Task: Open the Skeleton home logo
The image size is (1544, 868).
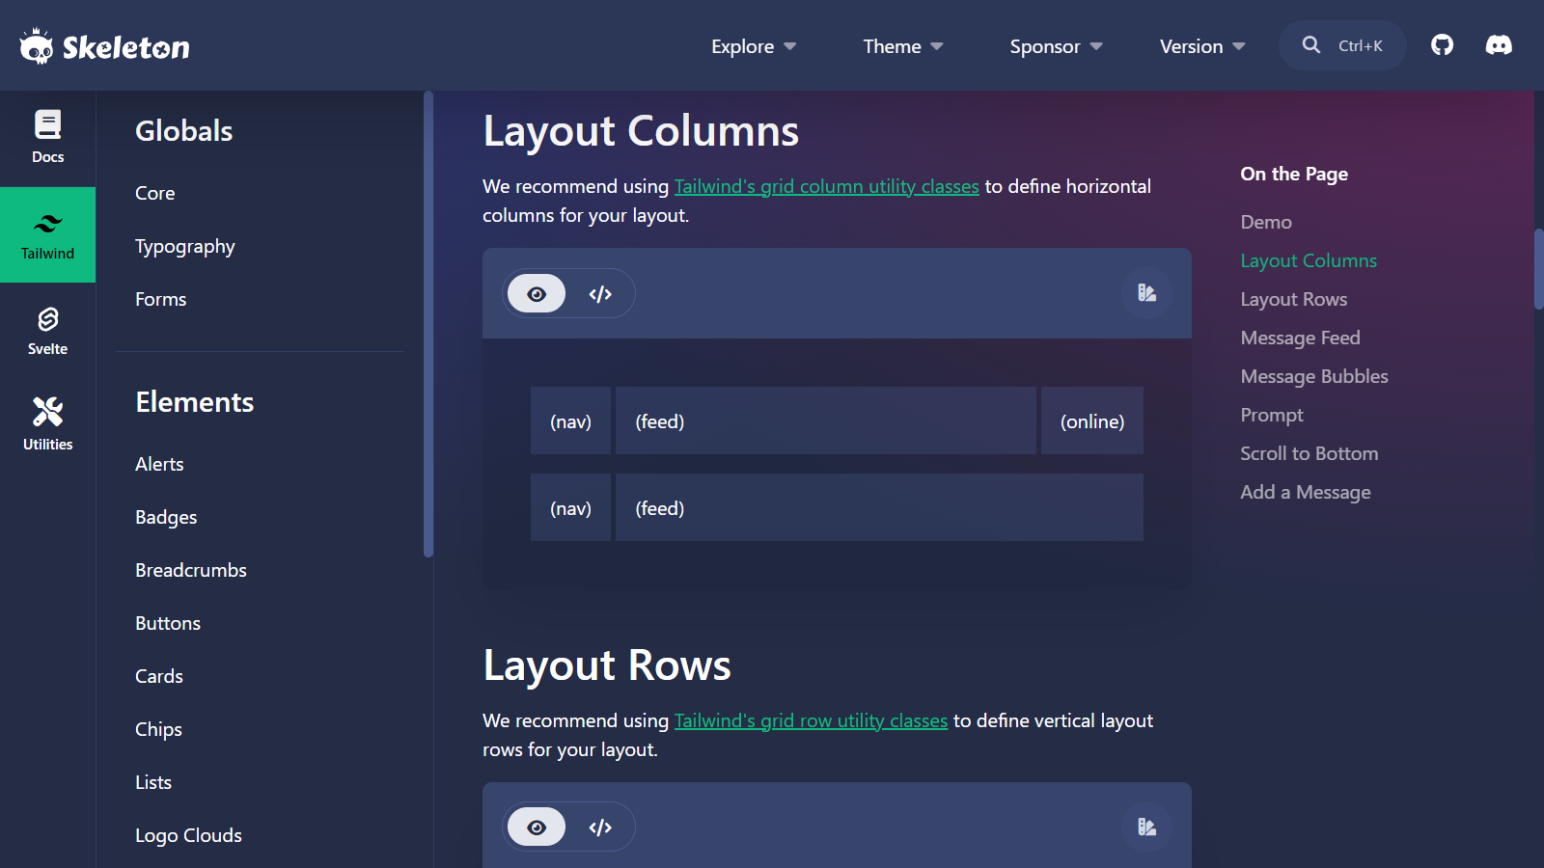Action: pyautogui.click(x=104, y=46)
